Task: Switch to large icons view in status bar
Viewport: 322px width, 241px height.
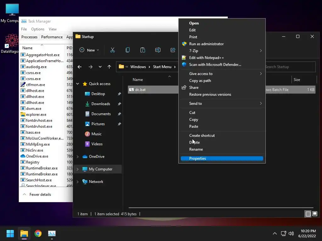Action: [314, 214]
